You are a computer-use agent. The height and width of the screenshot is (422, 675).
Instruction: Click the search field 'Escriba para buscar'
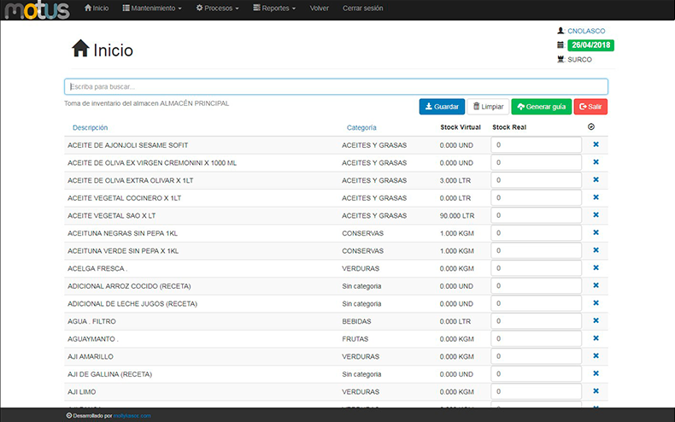[336, 87]
